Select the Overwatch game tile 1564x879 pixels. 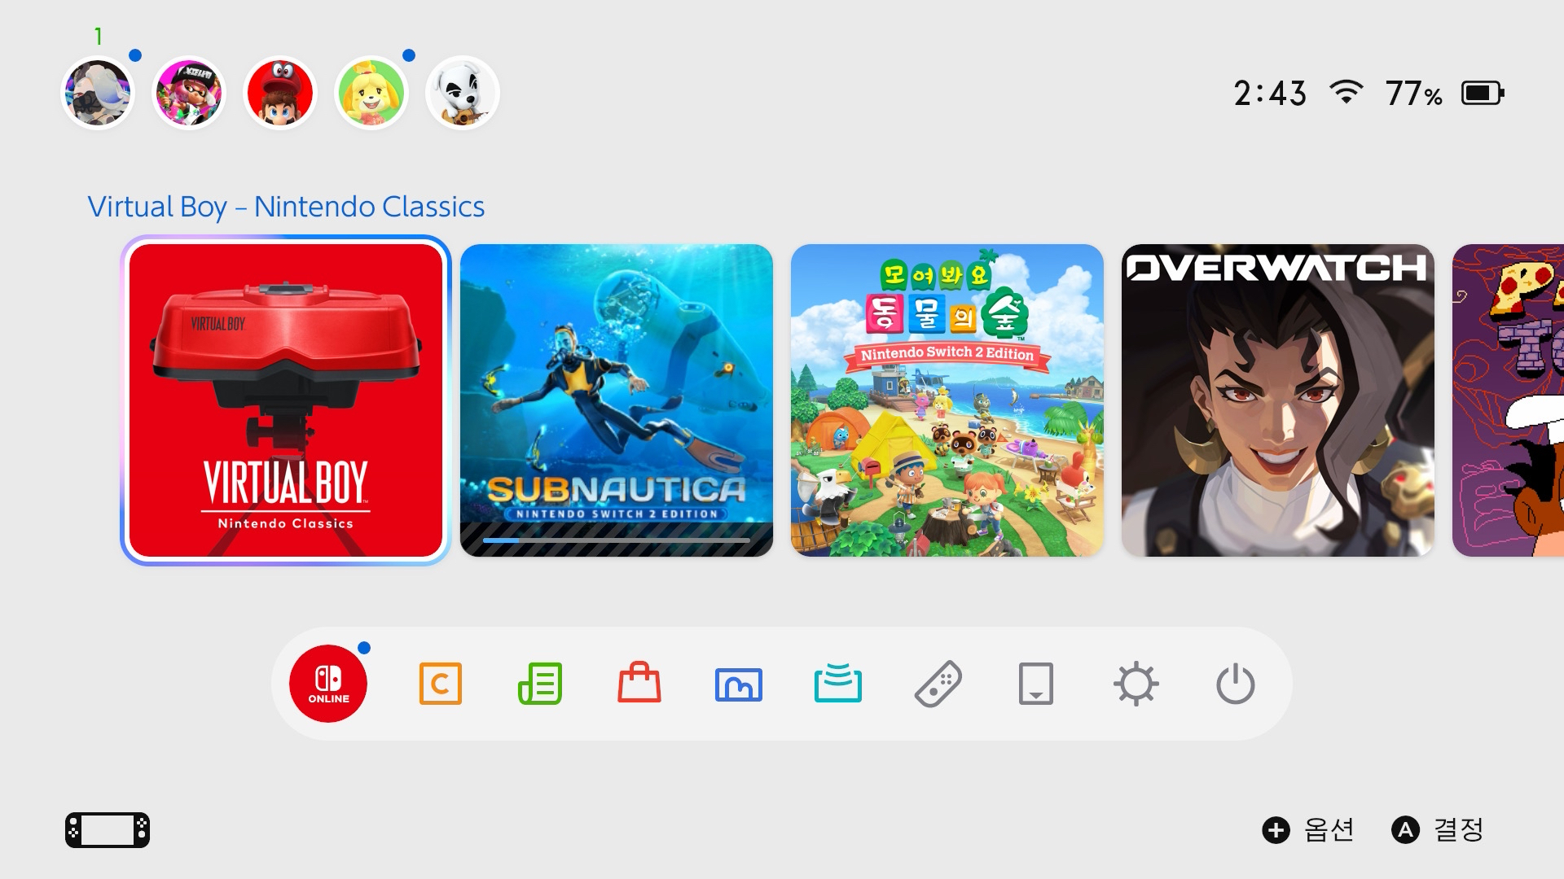pos(1278,400)
